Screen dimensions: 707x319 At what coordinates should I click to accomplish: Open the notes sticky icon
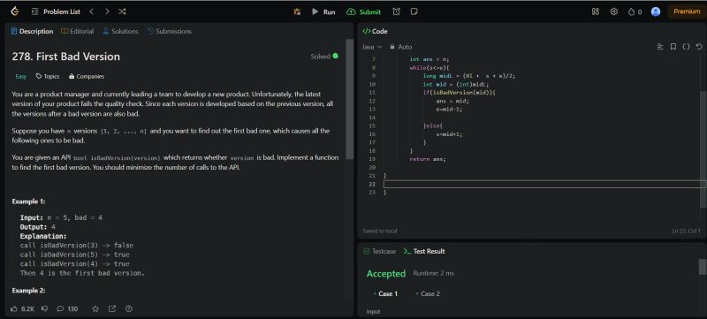click(414, 11)
